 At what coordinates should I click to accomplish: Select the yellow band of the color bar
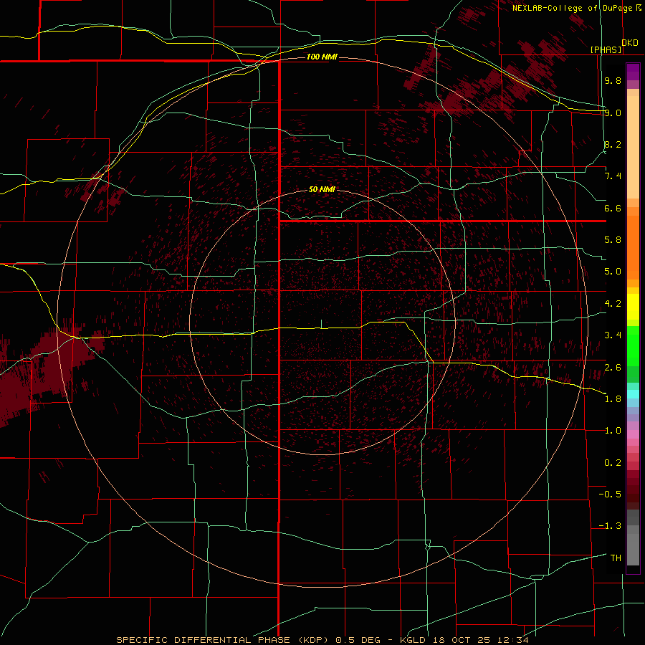633,307
